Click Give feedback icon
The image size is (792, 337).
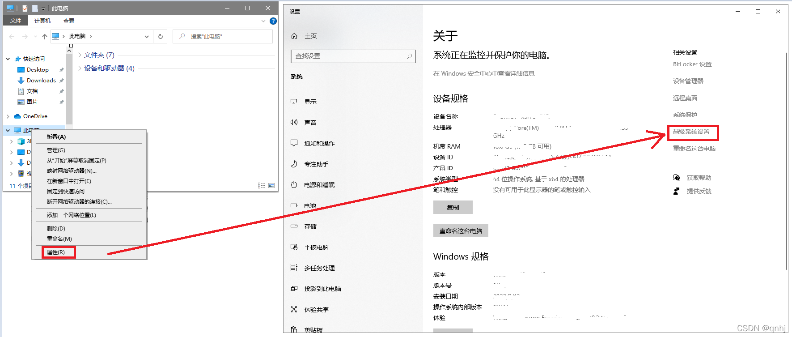676,191
